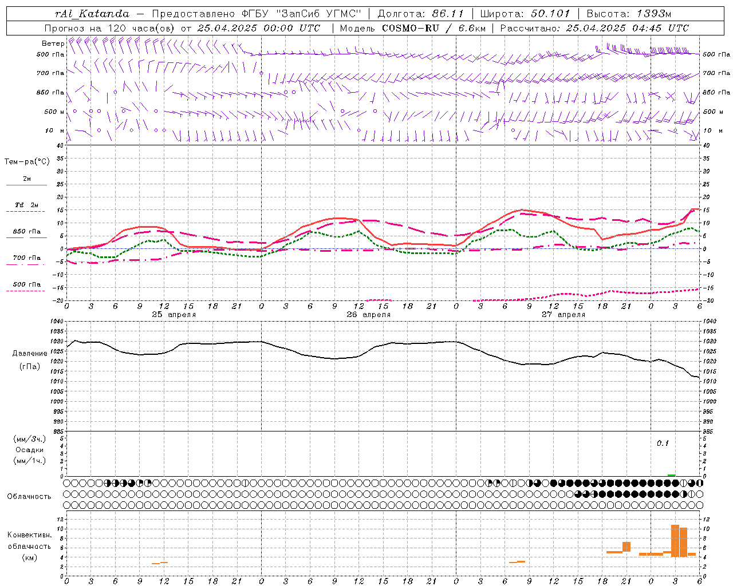Click the (мм/1ч.) precipitation unit label
The image size is (733, 586).
tap(29, 461)
